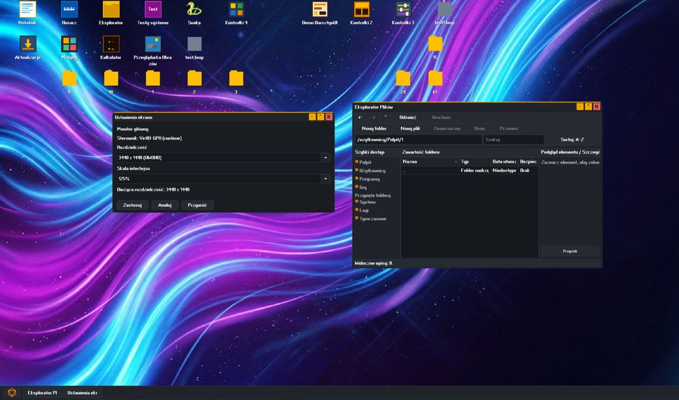Open the Kontrolki 4 desktop icon
This screenshot has height=400, width=679.
point(236,10)
